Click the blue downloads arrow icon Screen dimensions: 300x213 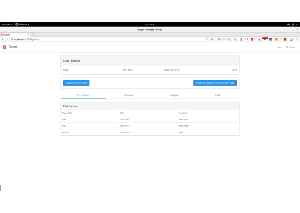coord(235,39)
